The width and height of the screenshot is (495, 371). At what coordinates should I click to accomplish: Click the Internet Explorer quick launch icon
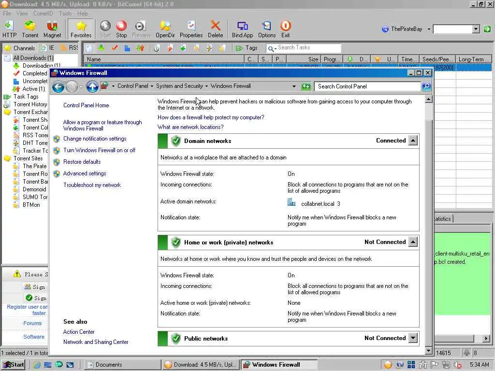point(37,365)
